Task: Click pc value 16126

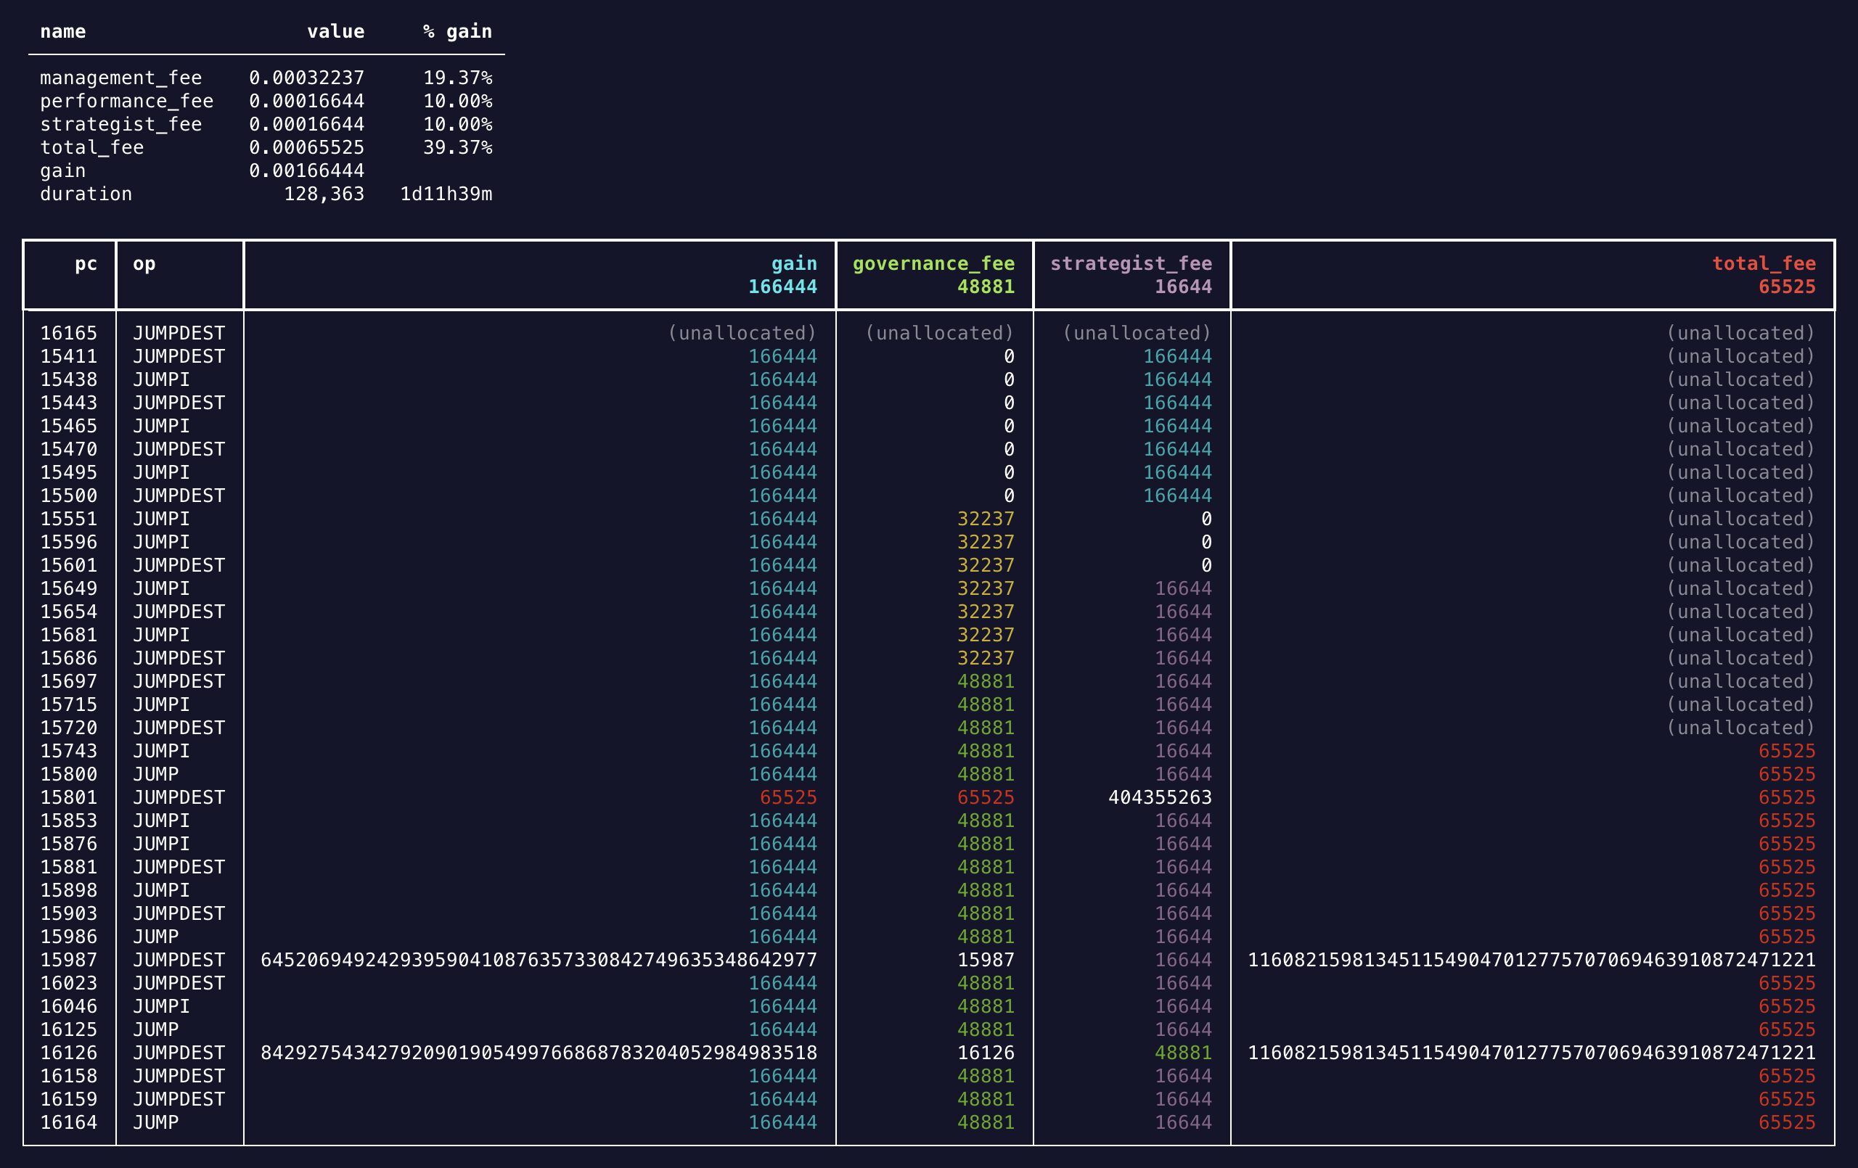Action: coord(69,1053)
